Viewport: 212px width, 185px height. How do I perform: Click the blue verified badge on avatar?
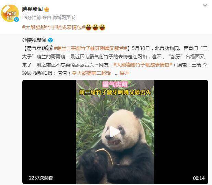click(x=16, y=20)
